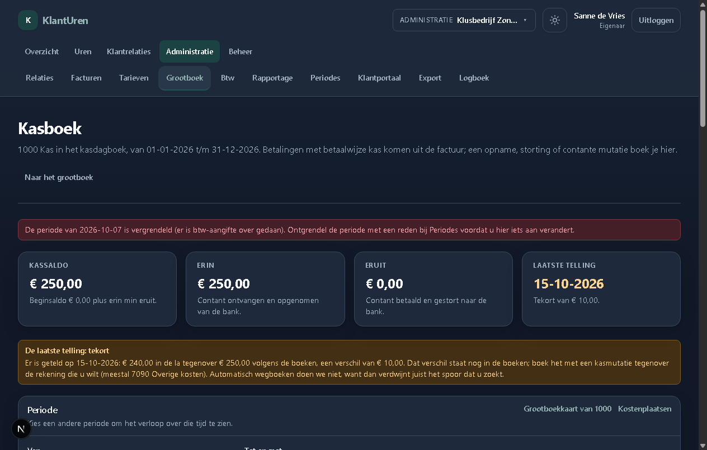Show the Logboek sub-tab
Viewport: 707px width, 450px height.
pyautogui.click(x=474, y=78)
